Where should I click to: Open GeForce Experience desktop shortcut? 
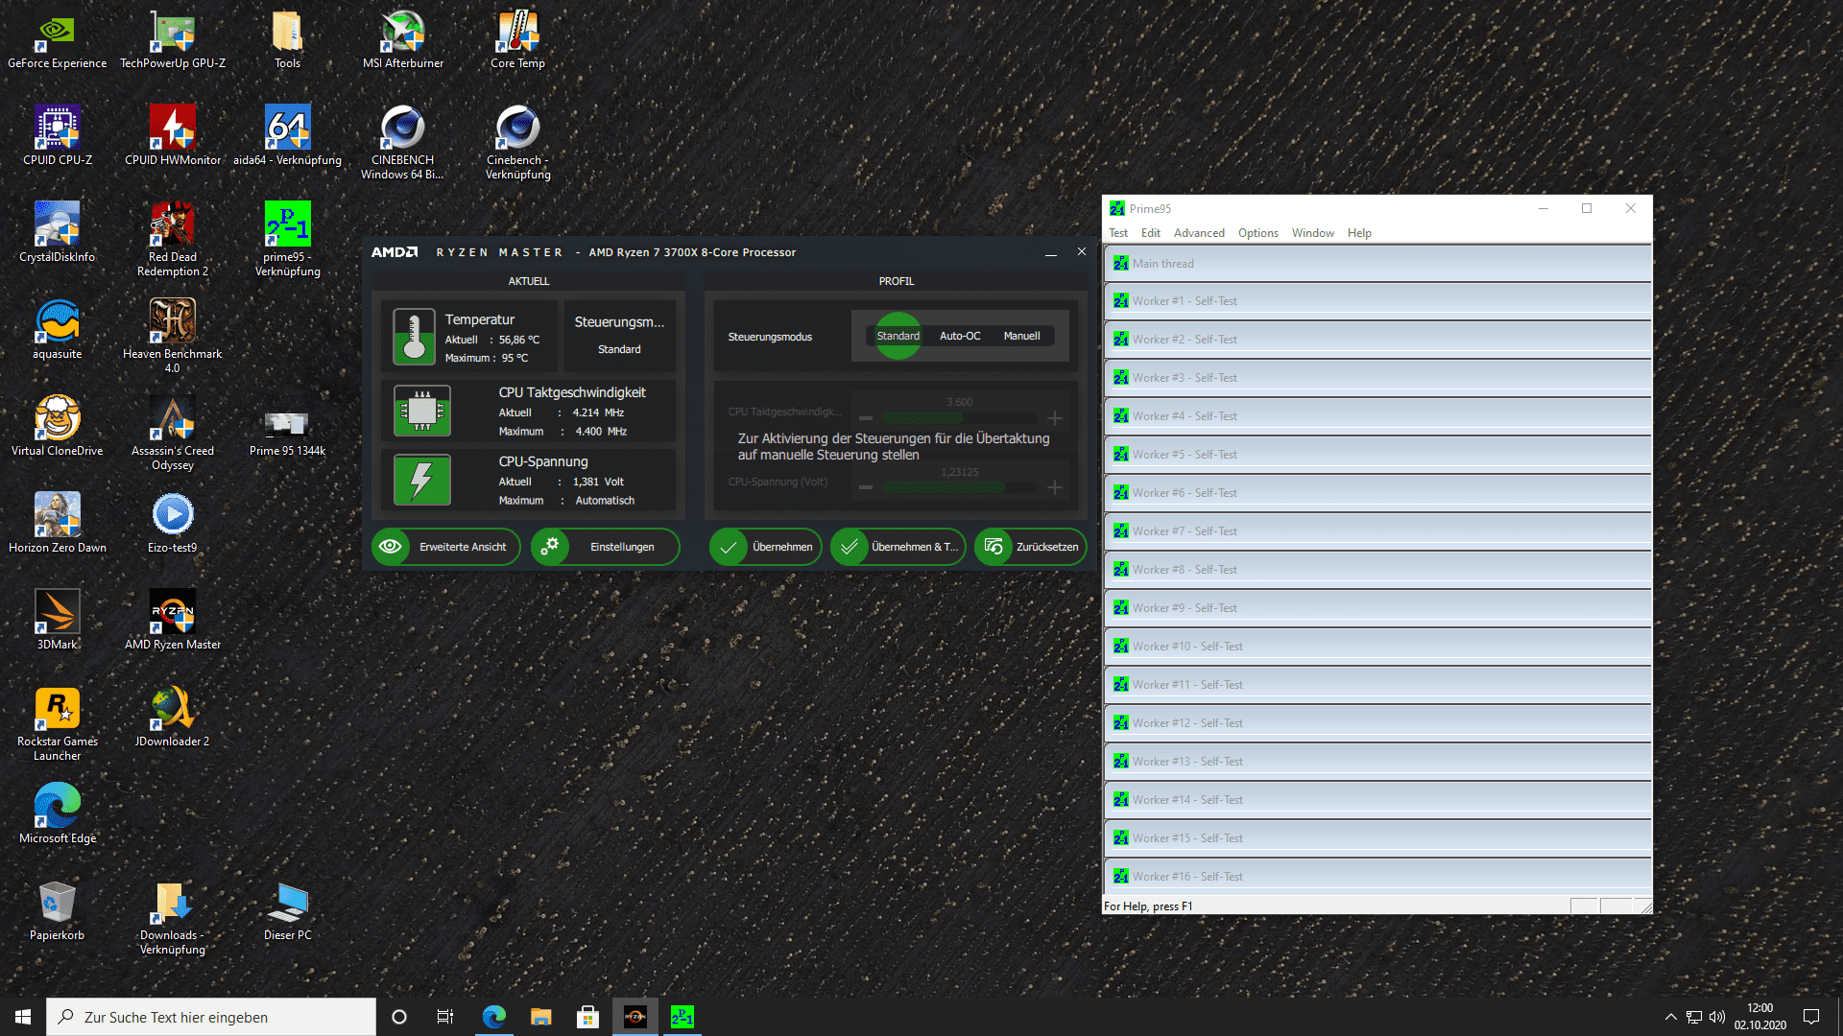tap(57, 40)
